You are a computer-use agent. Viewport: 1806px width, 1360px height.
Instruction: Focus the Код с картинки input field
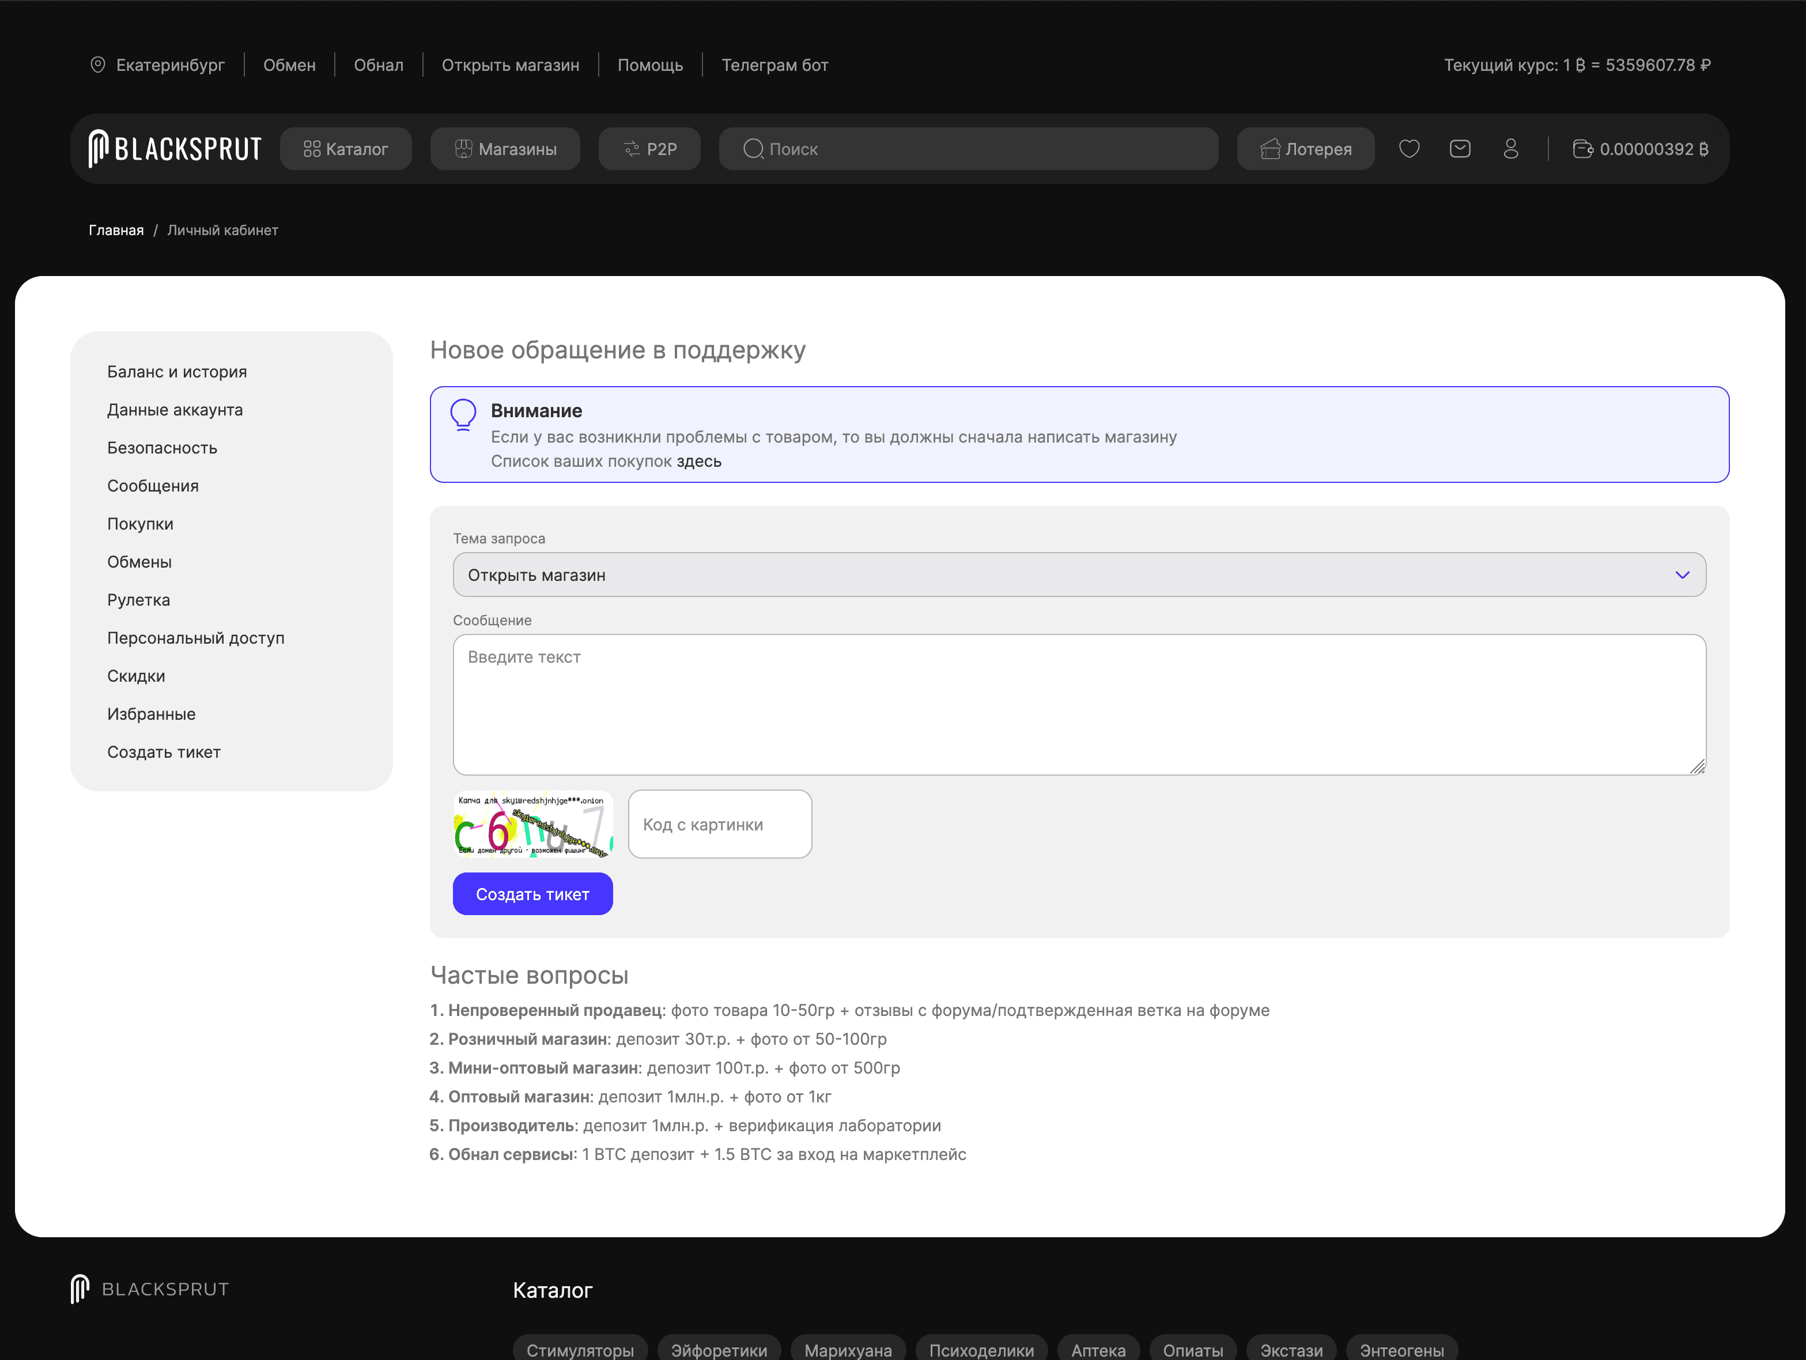coord(719,825)
